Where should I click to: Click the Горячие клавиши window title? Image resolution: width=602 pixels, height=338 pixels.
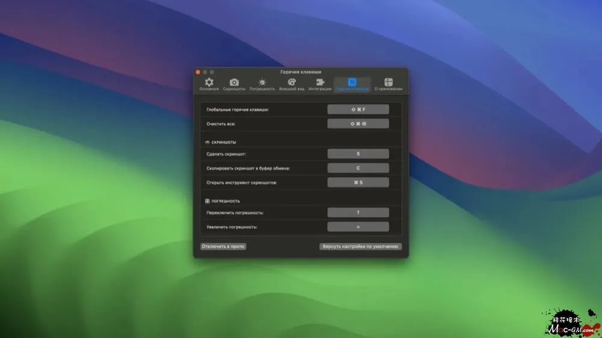tap(300, 72)
